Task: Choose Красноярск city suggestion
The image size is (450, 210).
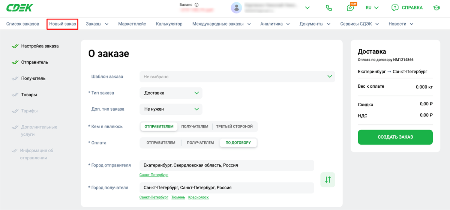Action: (198, 197)
